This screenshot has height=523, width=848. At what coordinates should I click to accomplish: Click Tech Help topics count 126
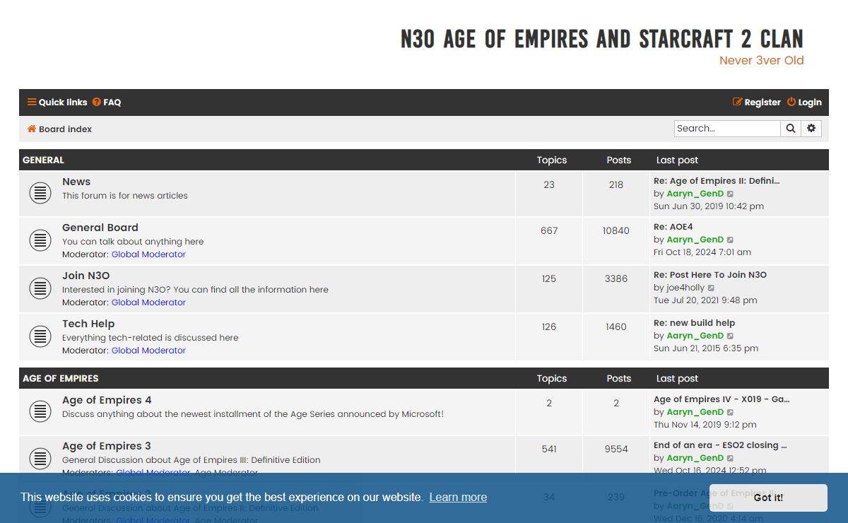549,327
